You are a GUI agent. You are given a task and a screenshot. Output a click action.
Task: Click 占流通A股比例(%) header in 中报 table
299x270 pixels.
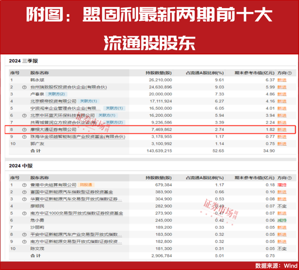click(205, 178)
